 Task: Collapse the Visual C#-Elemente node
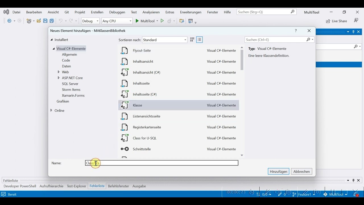click(53, 49)
